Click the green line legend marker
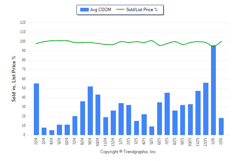The image size is (240, 161). point(121,10)
